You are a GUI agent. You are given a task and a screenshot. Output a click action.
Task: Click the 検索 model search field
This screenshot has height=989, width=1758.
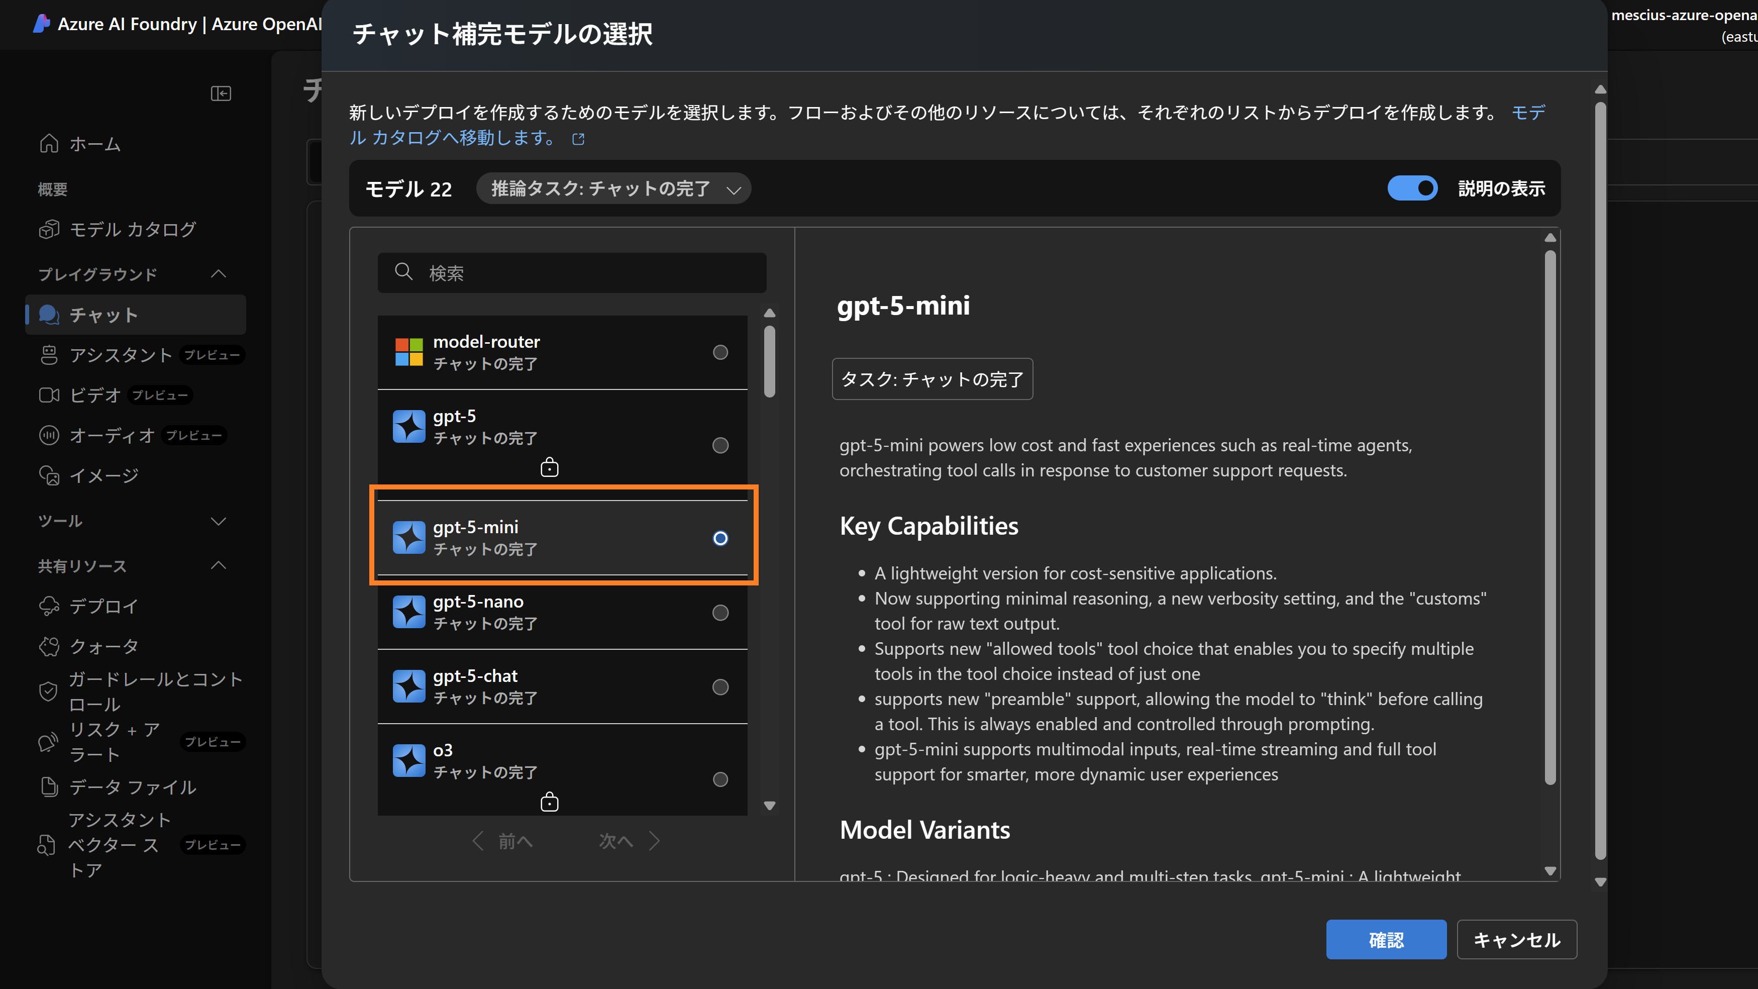click(572, 273)
